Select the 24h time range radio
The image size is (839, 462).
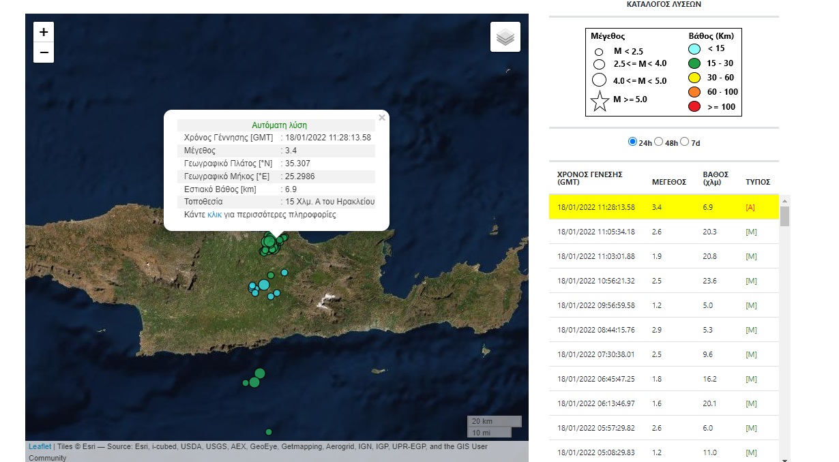[632, 142]
